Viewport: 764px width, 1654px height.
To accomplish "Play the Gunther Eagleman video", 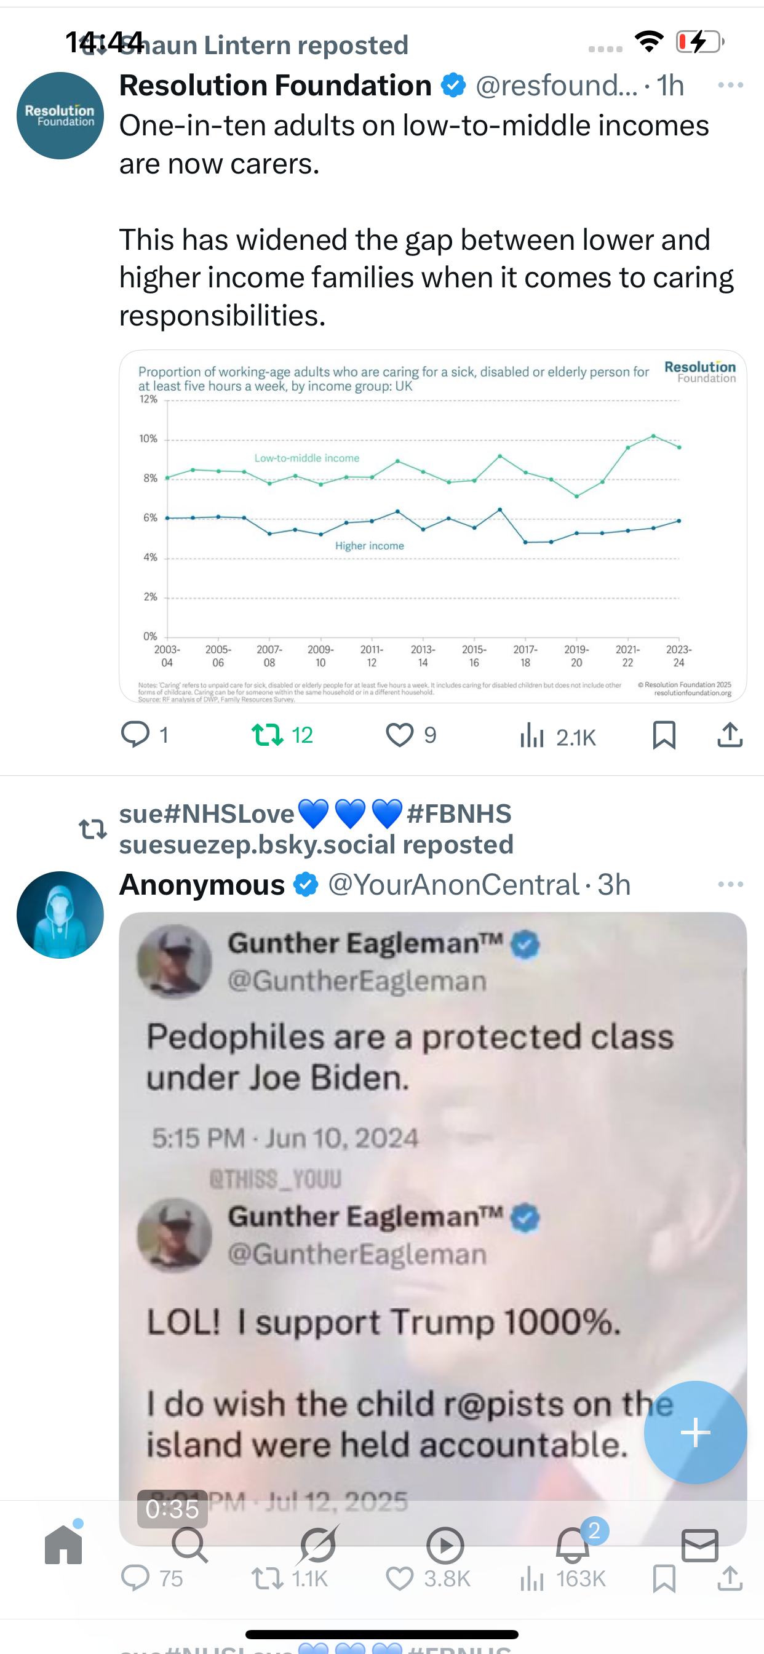I will [x=432, y=1220].
